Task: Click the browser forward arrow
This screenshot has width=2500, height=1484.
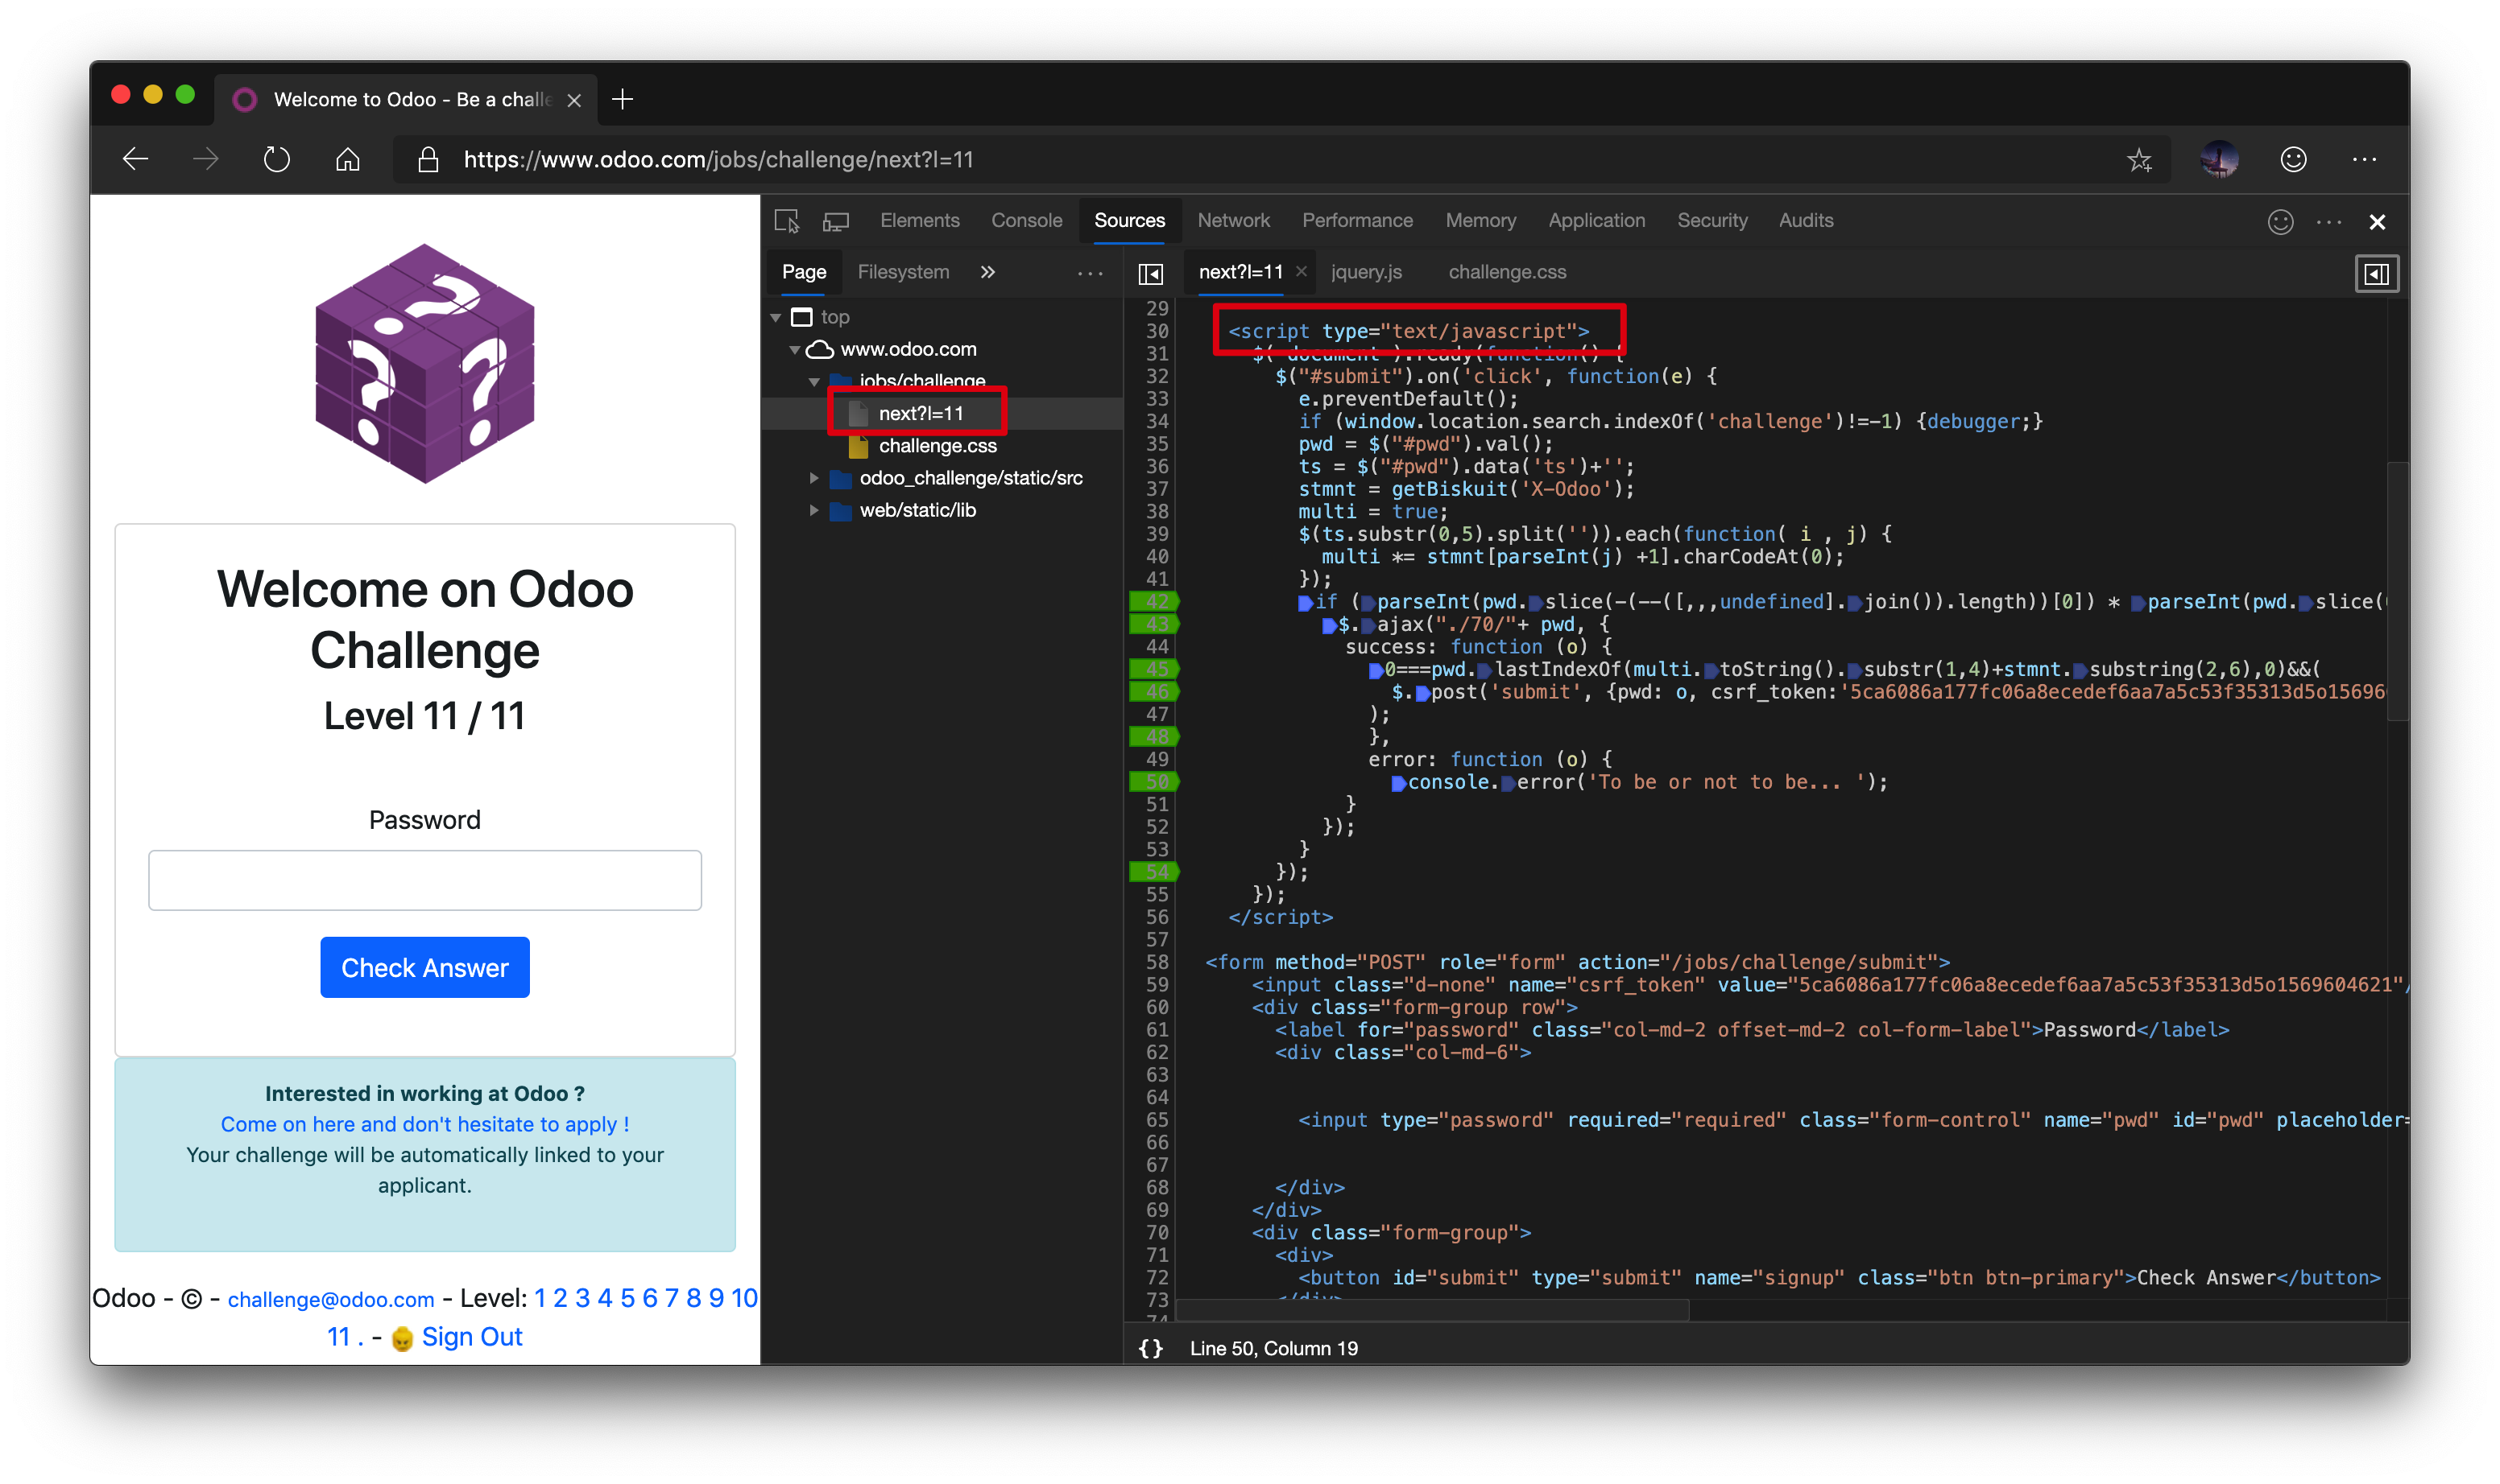Action: [206, 159]
